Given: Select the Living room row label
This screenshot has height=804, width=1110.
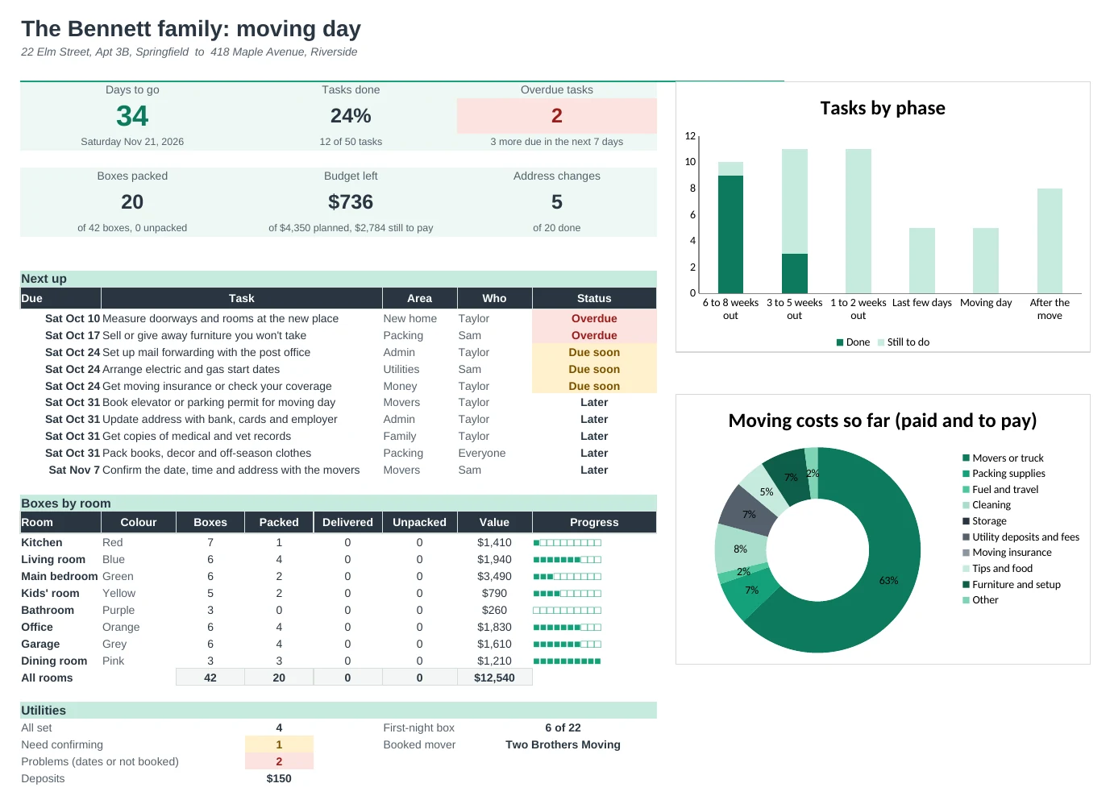Looking at the screenshot, I should coord(53,560).
